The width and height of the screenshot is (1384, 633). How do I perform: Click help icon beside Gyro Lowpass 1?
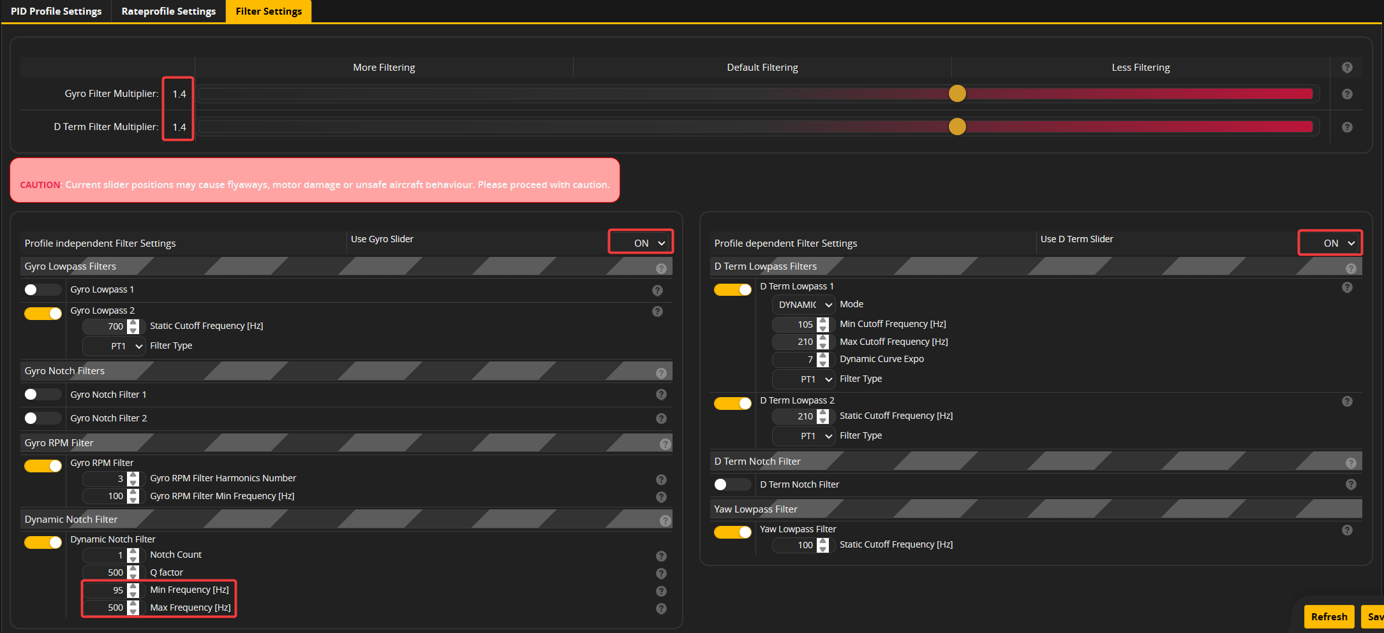point(657,291)
